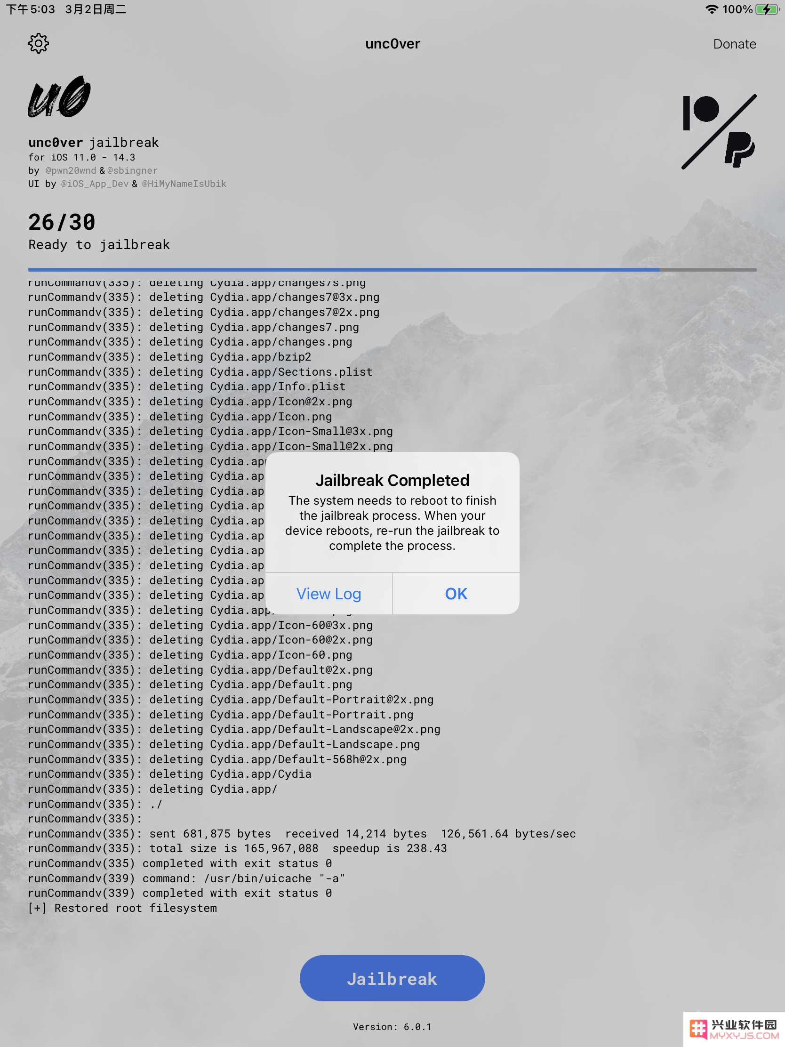Viewport: 785px width, 1047px height.
Task: Check the Wi-Fi status icon
Action: coord(711,9)
